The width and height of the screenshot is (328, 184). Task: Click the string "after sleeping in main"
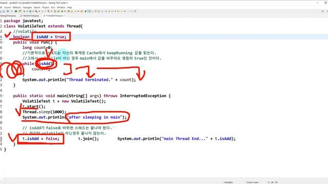click(x=94, y=117)
